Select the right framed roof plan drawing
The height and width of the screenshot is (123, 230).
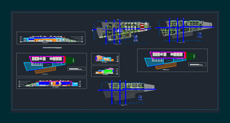click(x=172, y=60)
